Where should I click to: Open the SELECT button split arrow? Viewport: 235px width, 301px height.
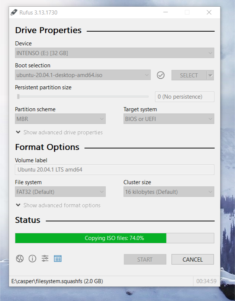[210, 75]
